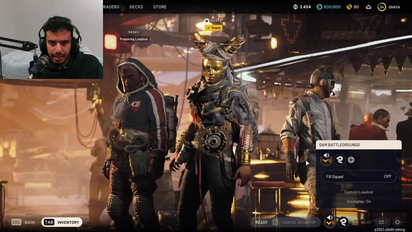Click the Preparing Loadout status label

tap(134, 39)
